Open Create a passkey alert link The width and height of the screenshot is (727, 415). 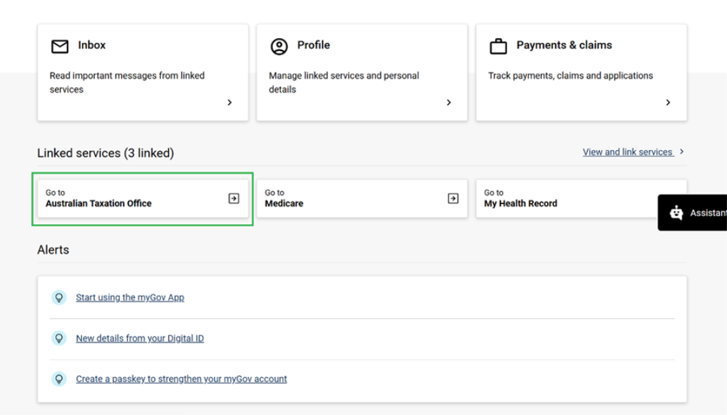[181, 379]
